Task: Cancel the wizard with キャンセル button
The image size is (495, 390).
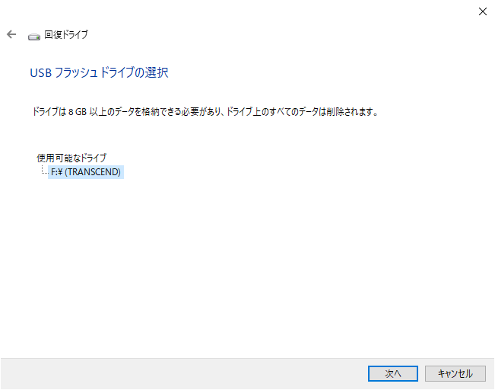Action: 455,373
